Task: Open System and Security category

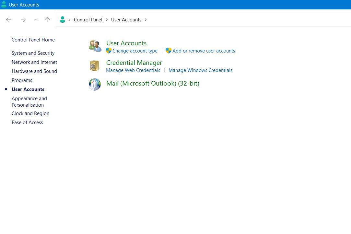Action: click(33, 53)
